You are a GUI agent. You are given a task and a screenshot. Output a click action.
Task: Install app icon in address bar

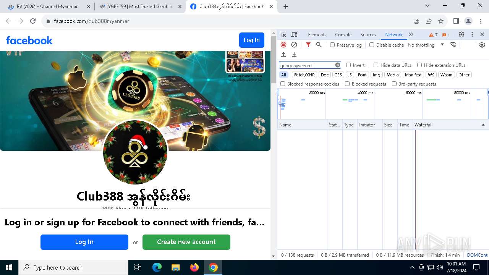click(x=416, y=21)
